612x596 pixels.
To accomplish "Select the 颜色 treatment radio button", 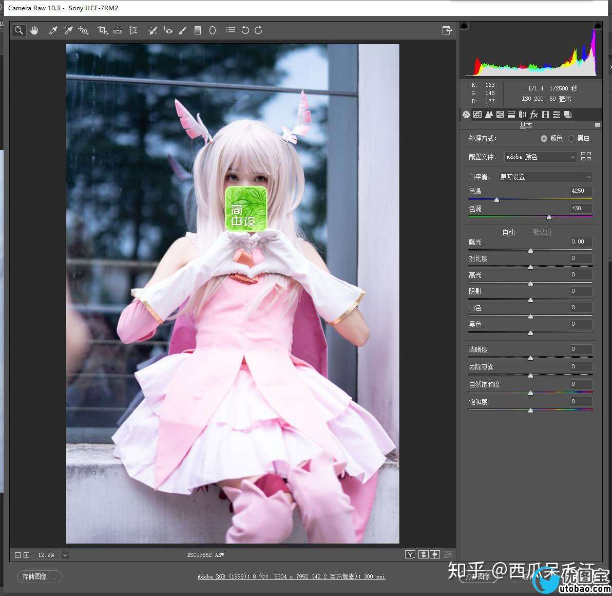I will (544, 139).
